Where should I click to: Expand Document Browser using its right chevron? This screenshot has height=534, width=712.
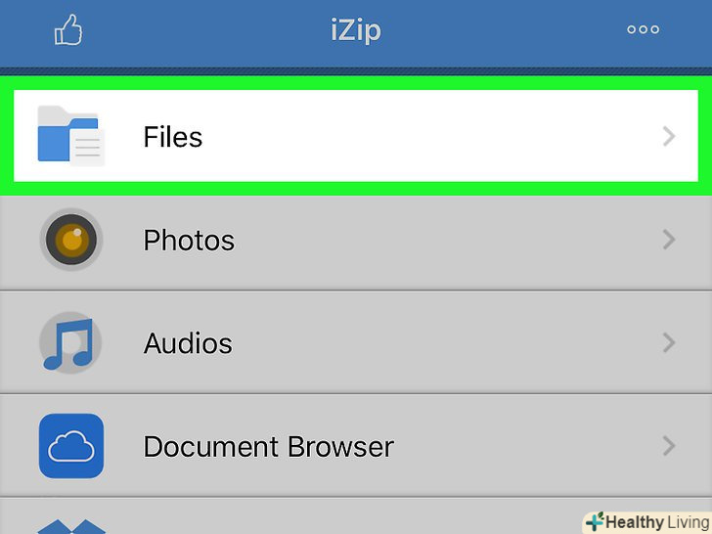(x=669, y=447)
